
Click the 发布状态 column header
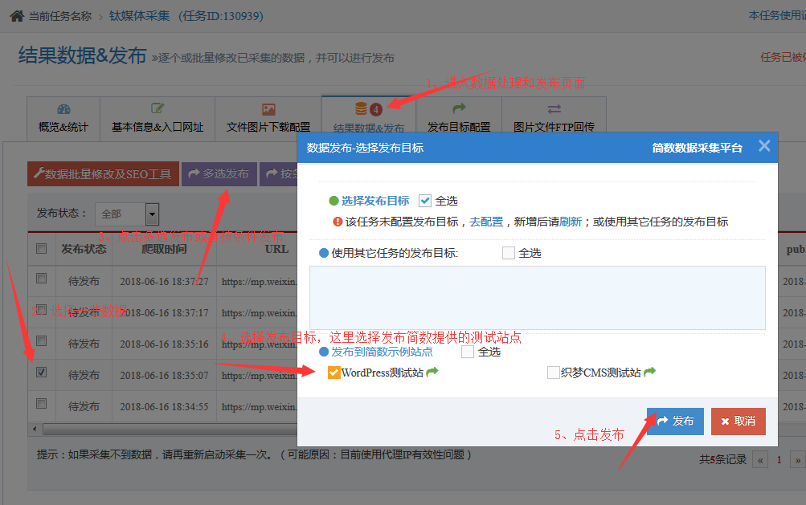click(x=84, y=249)
